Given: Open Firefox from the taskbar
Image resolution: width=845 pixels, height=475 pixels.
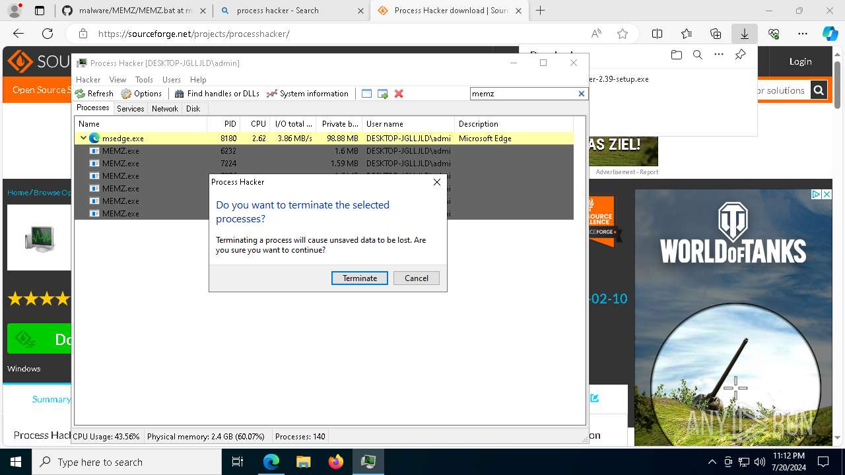Looking at the screenshot, I should click(x=336, y=462).
